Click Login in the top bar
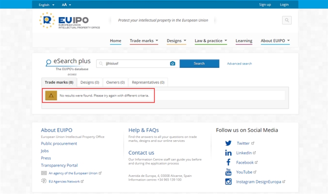Screen dimensions: 328x194 [284, 5]
